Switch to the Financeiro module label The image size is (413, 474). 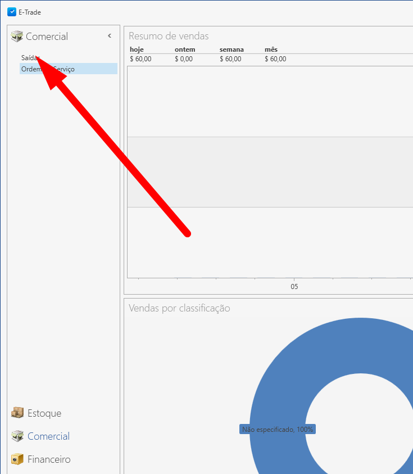click(49, 459)
